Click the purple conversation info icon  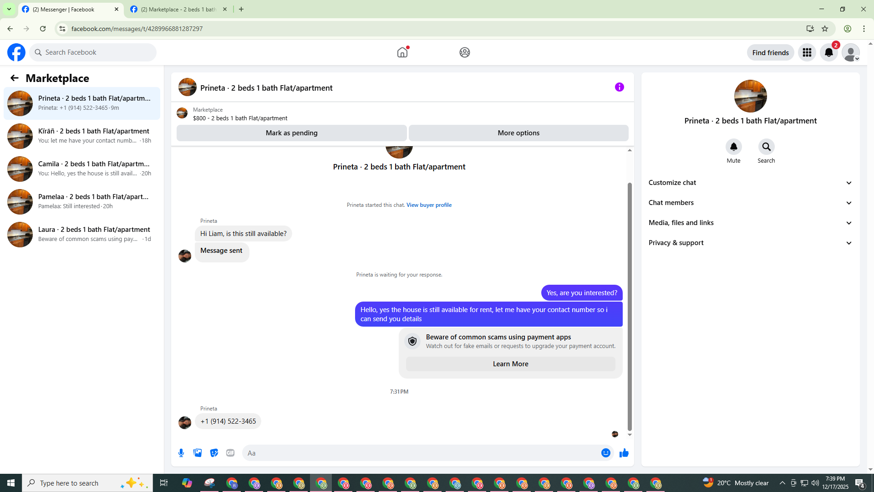click(x=619, y=87)
